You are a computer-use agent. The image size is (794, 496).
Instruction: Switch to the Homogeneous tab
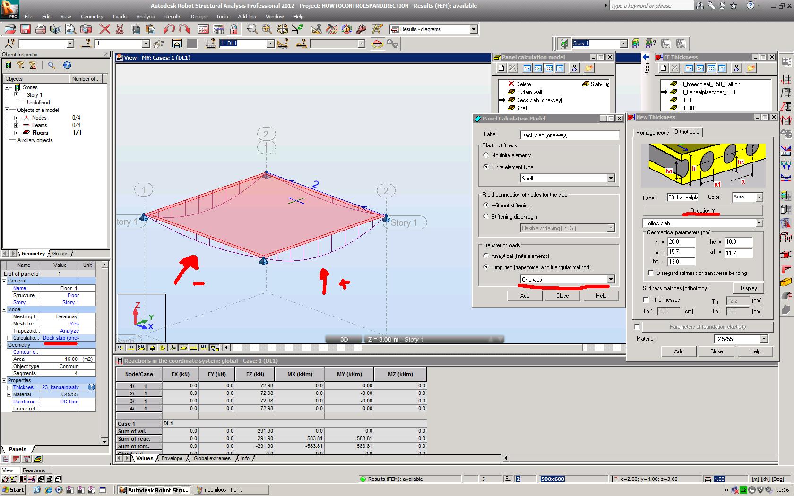(x=652, y=133)
